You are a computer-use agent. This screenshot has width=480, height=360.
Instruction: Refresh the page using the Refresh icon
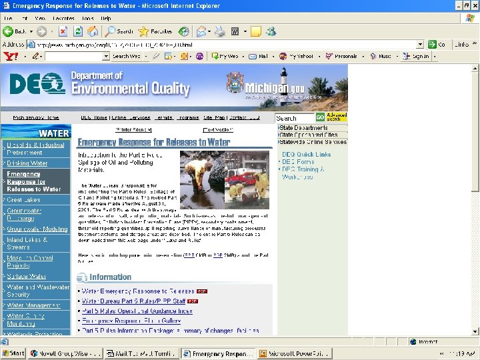click(x=78, y=31)
